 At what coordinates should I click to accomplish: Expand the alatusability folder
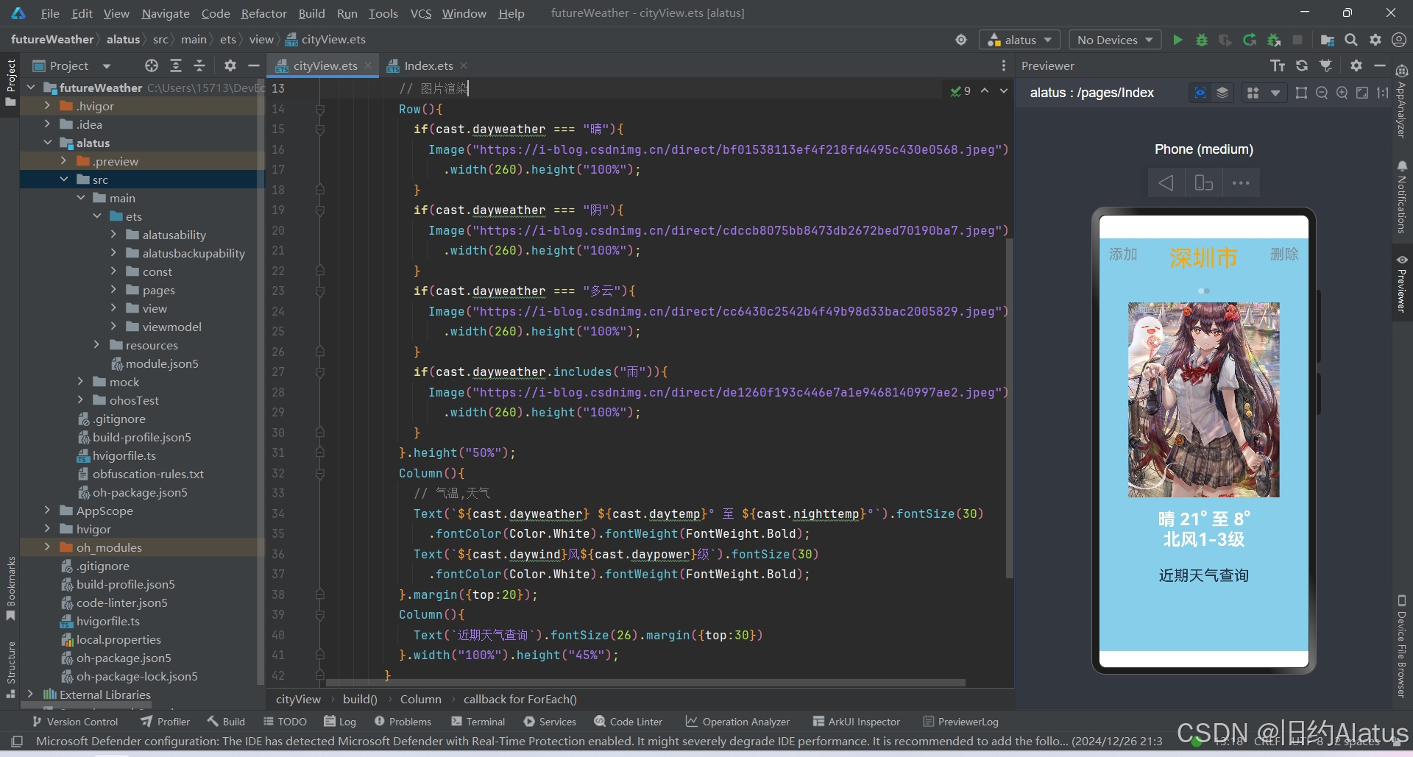click(113, 234)
